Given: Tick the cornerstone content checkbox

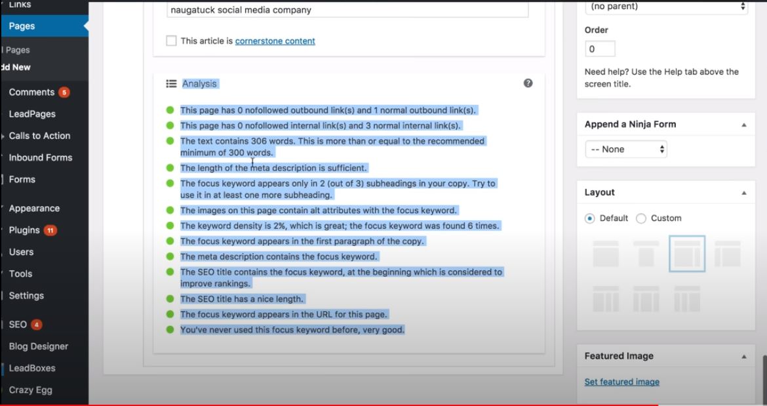Looking at the screenshot, I should [171, 41].
